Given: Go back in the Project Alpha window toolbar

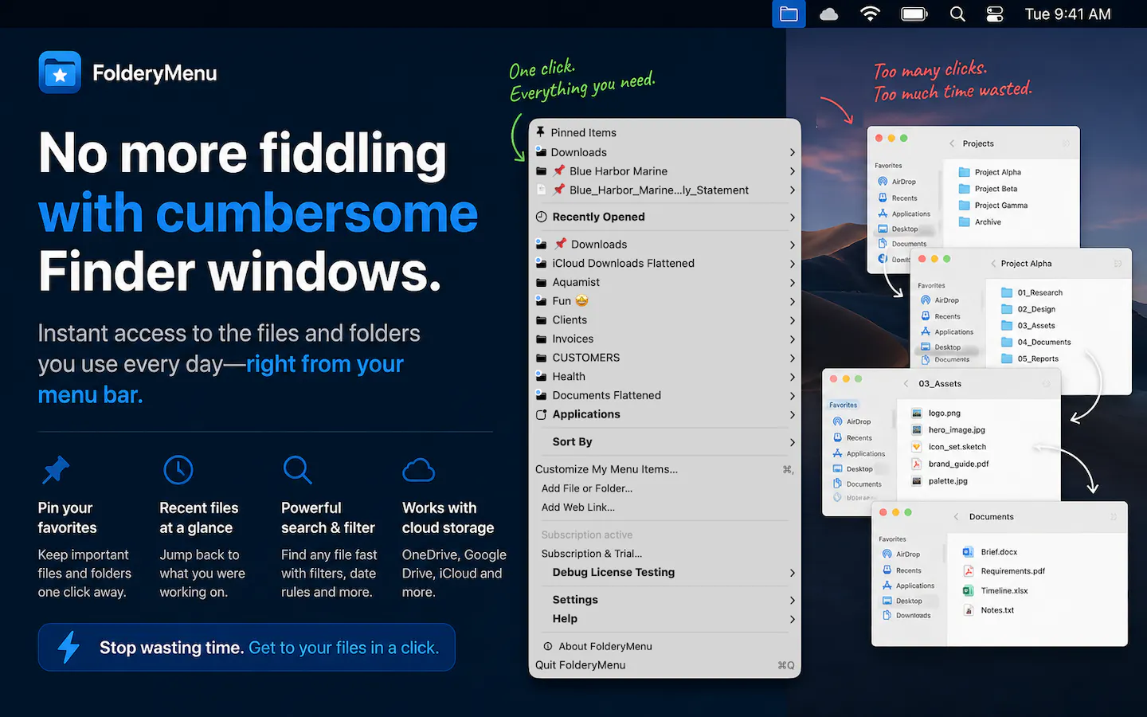Looking at the screenshot, I should click(993, 264).
